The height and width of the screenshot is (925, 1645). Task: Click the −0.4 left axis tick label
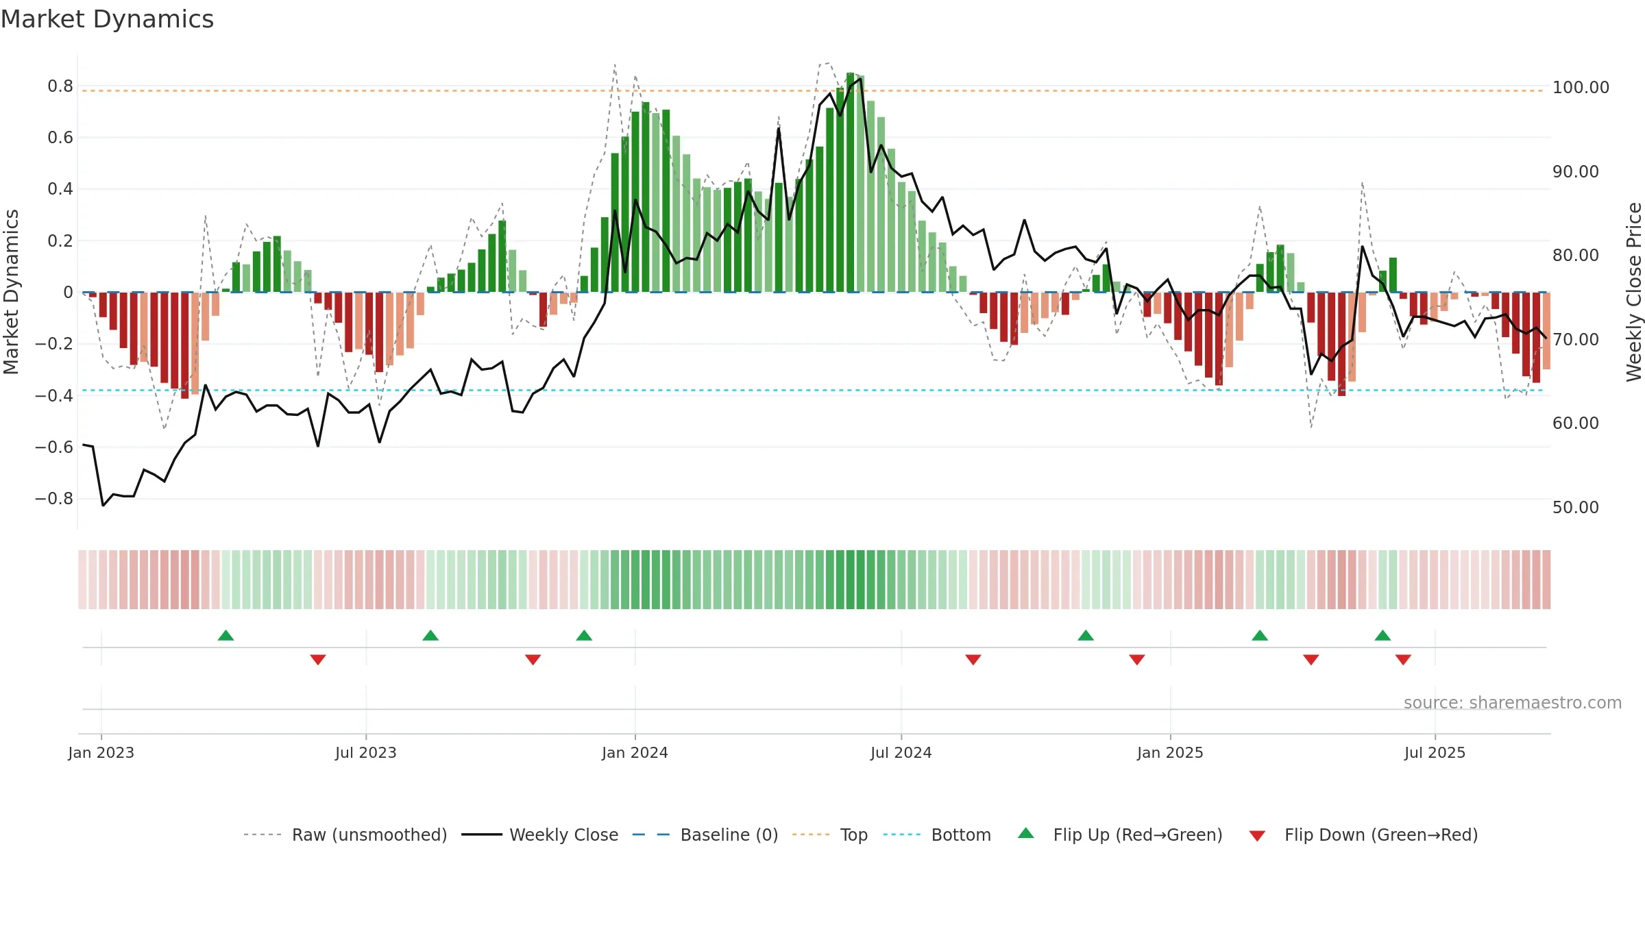[54, 395]
